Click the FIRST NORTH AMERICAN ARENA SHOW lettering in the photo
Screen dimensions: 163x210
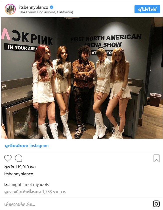click(106, 41)
